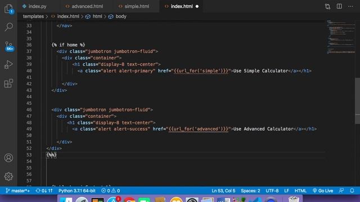Change indentation Spaces: 2

(x=250, y=191)
